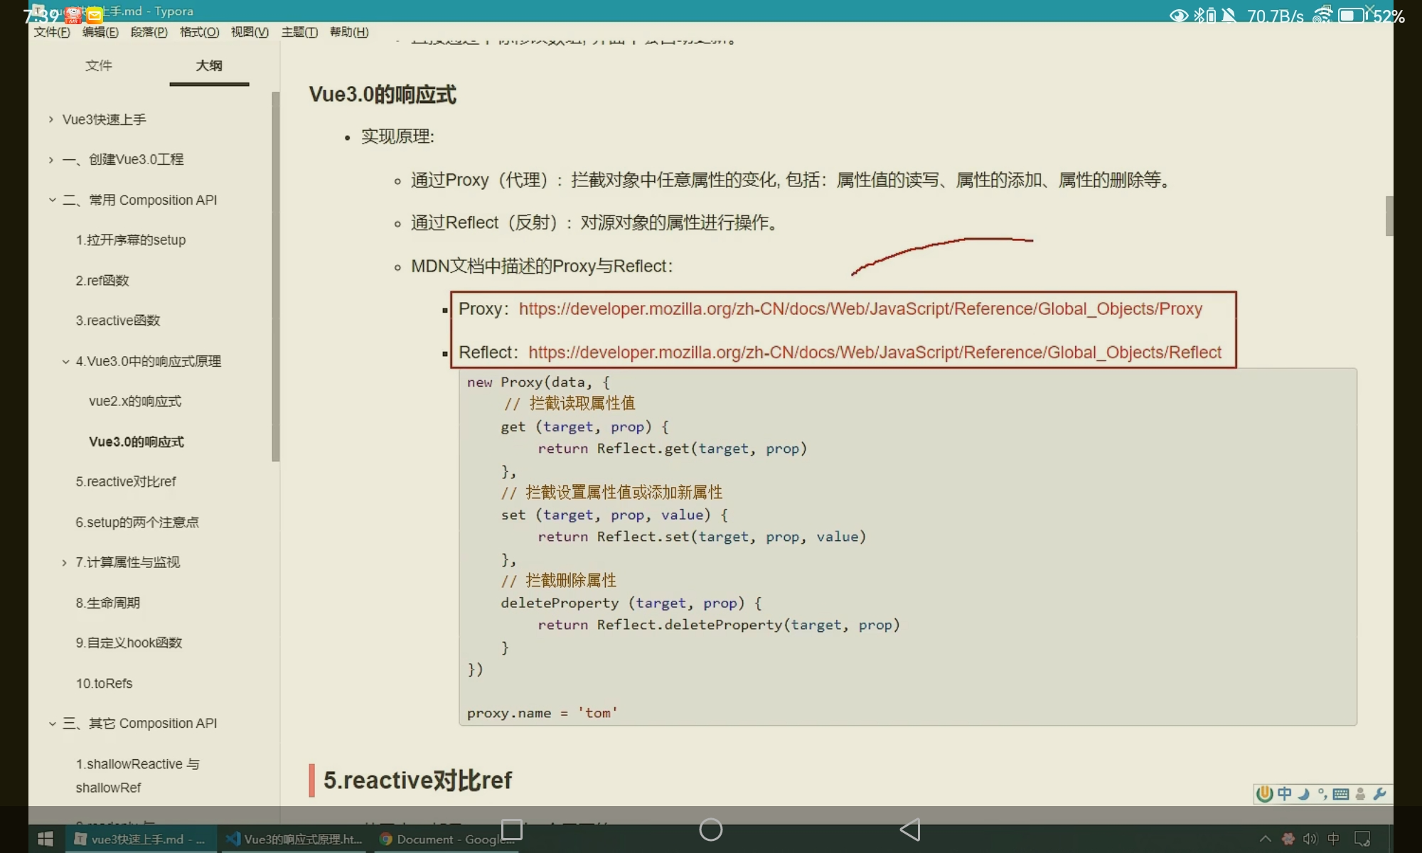
Task: Click the taskbar volume speaker icon
Action: (x=1310, y=839)
